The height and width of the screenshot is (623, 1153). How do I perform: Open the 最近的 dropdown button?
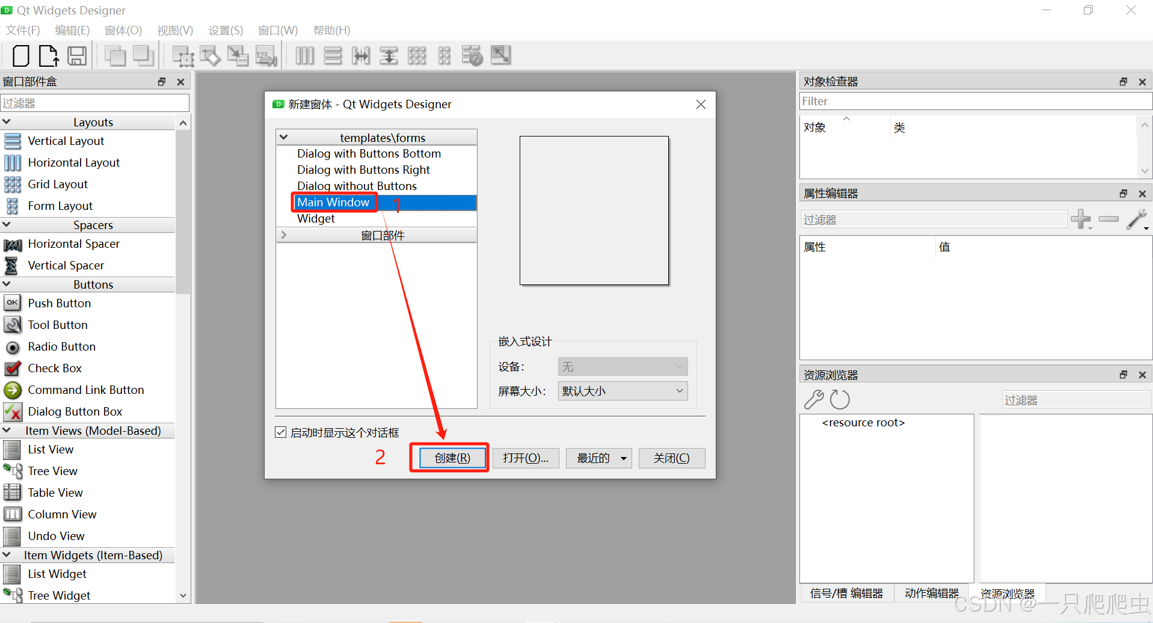[x=599, y=458]
